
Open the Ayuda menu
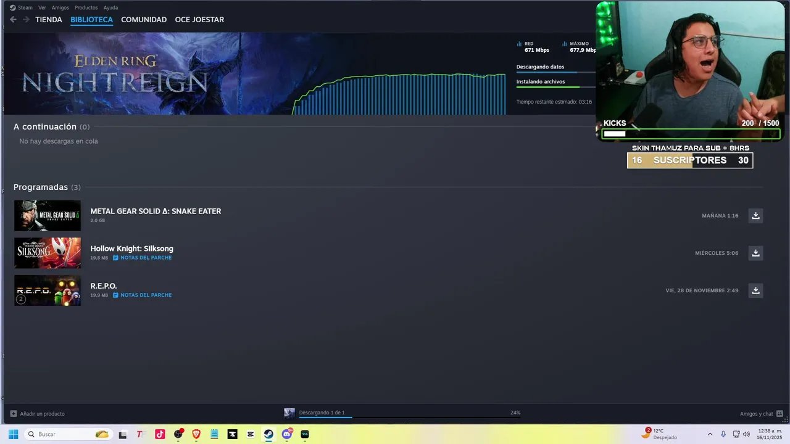click(110, 7)
